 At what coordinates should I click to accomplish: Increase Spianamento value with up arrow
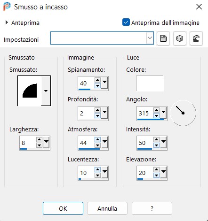[97, 80]
